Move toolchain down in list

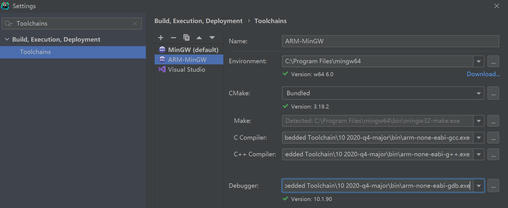point(212,38)
